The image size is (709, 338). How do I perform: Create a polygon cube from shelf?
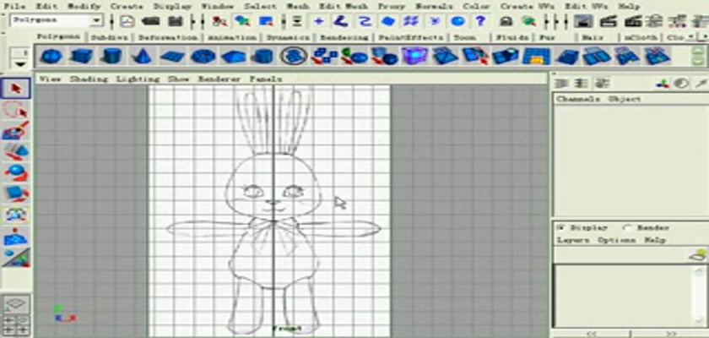81,57
